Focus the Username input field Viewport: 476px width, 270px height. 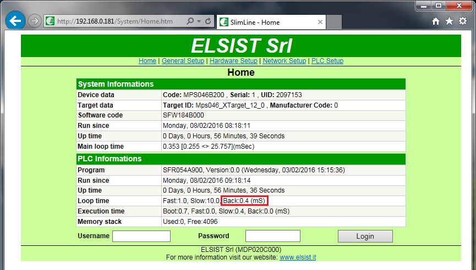[141, 236]
